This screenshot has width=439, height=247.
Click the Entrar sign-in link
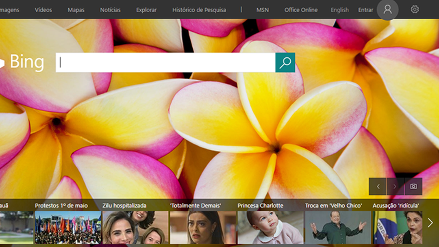365,10
